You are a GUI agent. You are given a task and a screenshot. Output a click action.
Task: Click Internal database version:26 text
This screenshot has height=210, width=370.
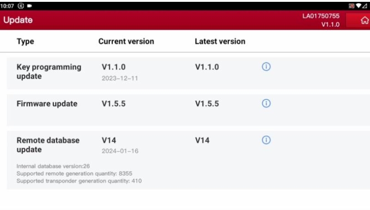[x=53, y=166]
